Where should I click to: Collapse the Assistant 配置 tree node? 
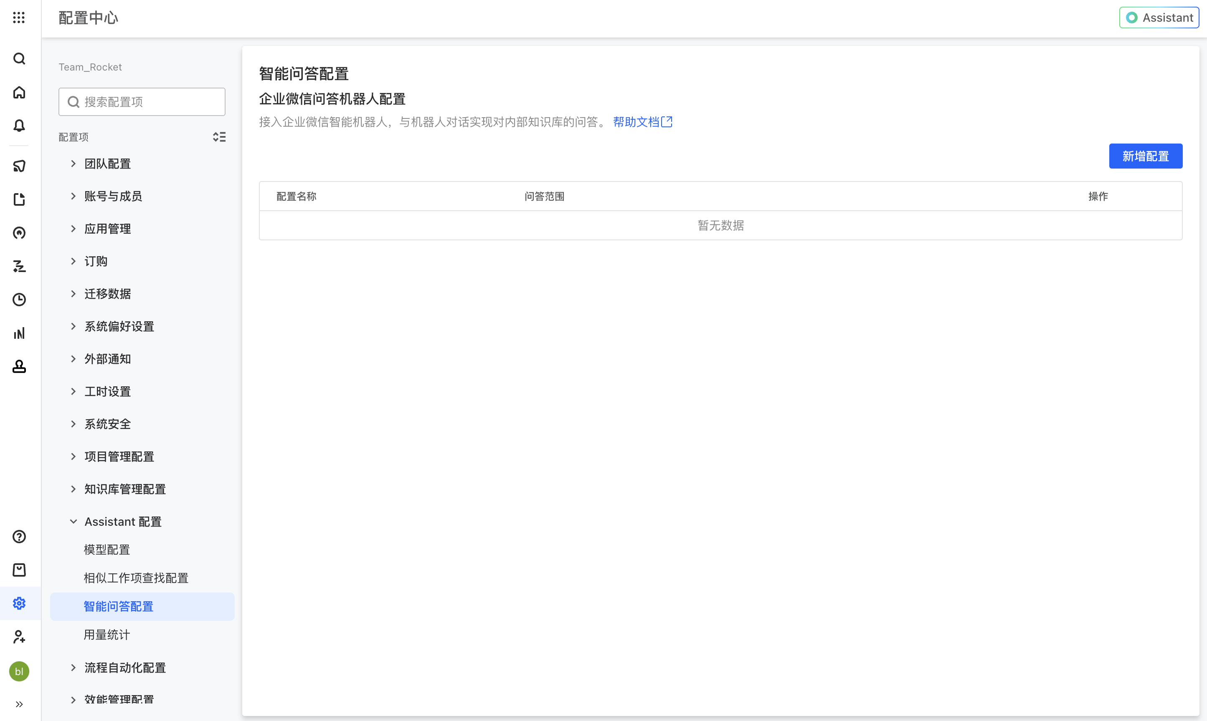[74, 522]
